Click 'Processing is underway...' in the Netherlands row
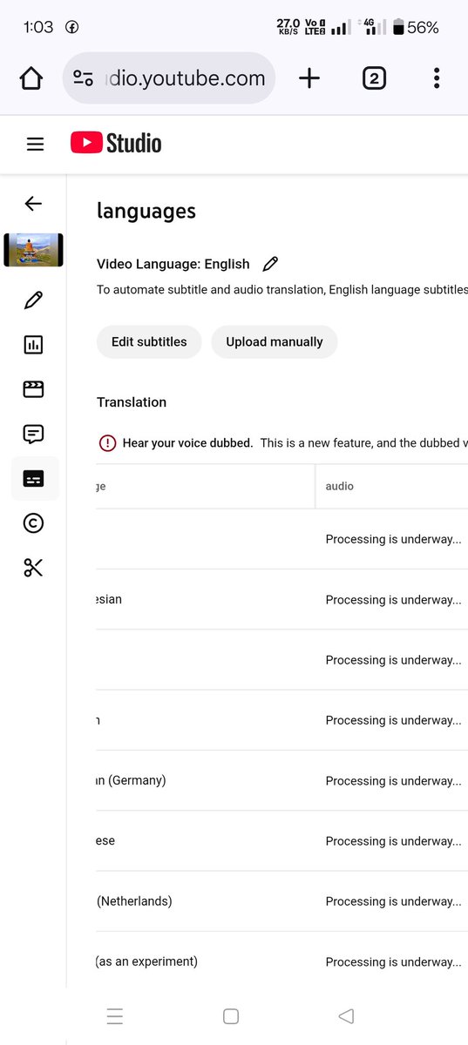Screen dimensions: 468x1045 point(394,901)
